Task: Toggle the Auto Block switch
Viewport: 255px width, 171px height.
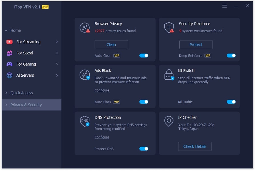Action: coord(144,102)
